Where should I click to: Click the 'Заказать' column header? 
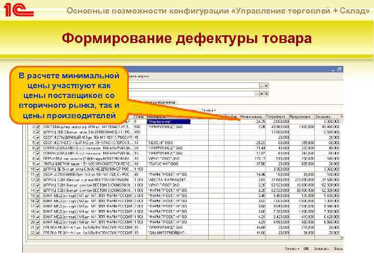(327, 117)
